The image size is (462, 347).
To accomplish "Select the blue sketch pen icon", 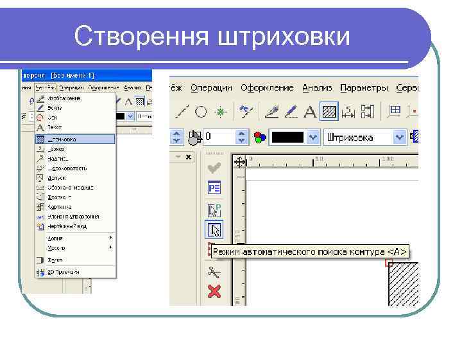I will (291, 112).
